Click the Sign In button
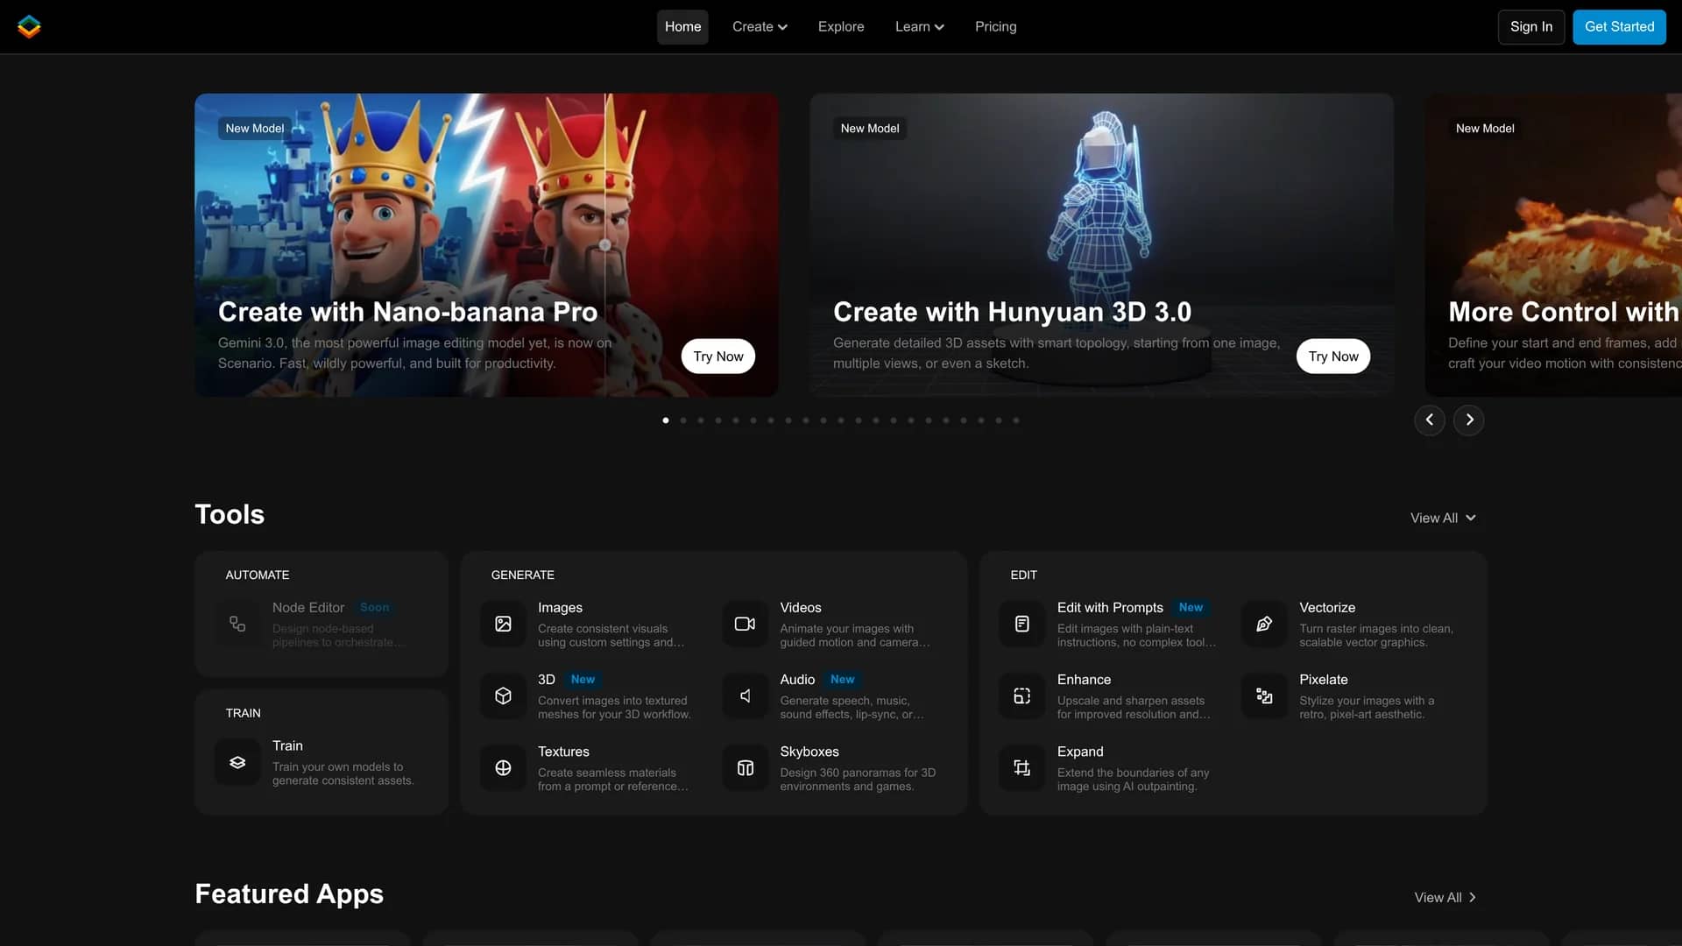This screenshot has height=946, width=1682. tap(1531, 26)
